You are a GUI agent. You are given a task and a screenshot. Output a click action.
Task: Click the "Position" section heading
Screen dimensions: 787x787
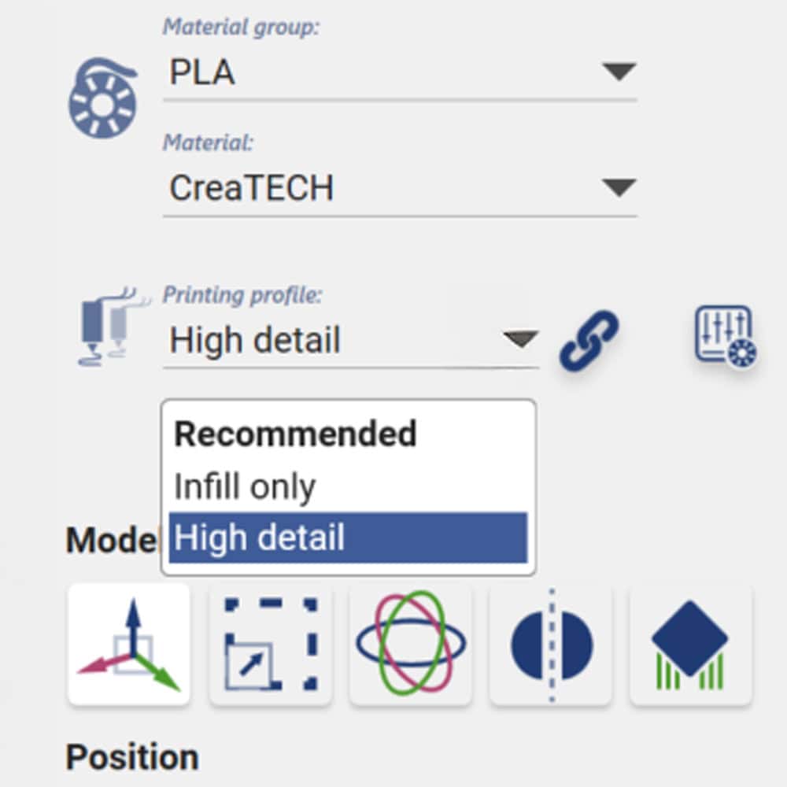[131, 756]
